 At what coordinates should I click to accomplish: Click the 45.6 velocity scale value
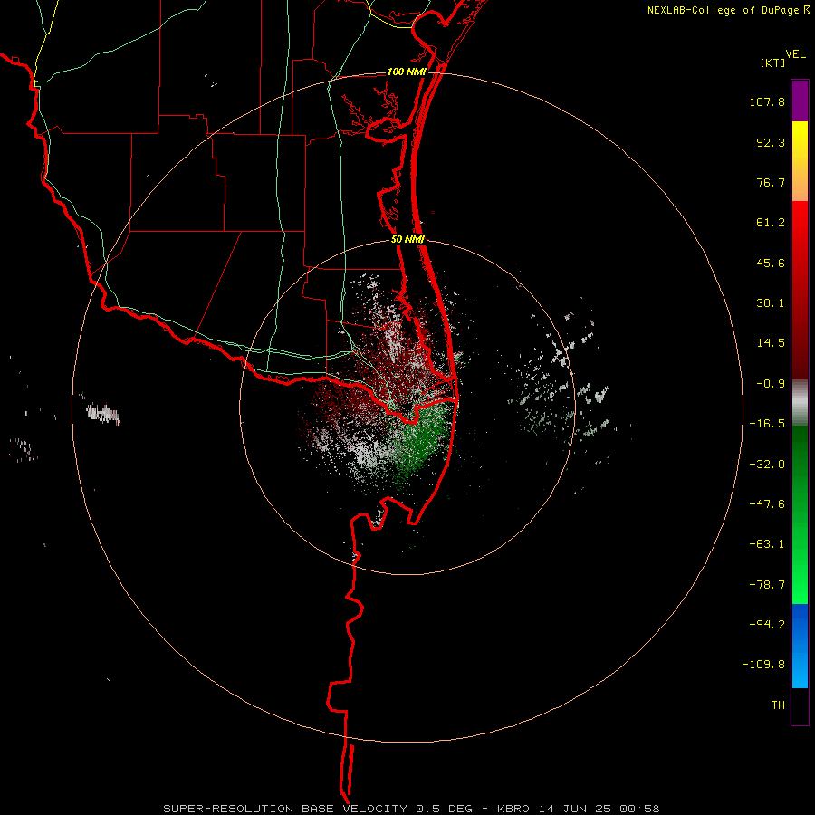pos(771,263)
